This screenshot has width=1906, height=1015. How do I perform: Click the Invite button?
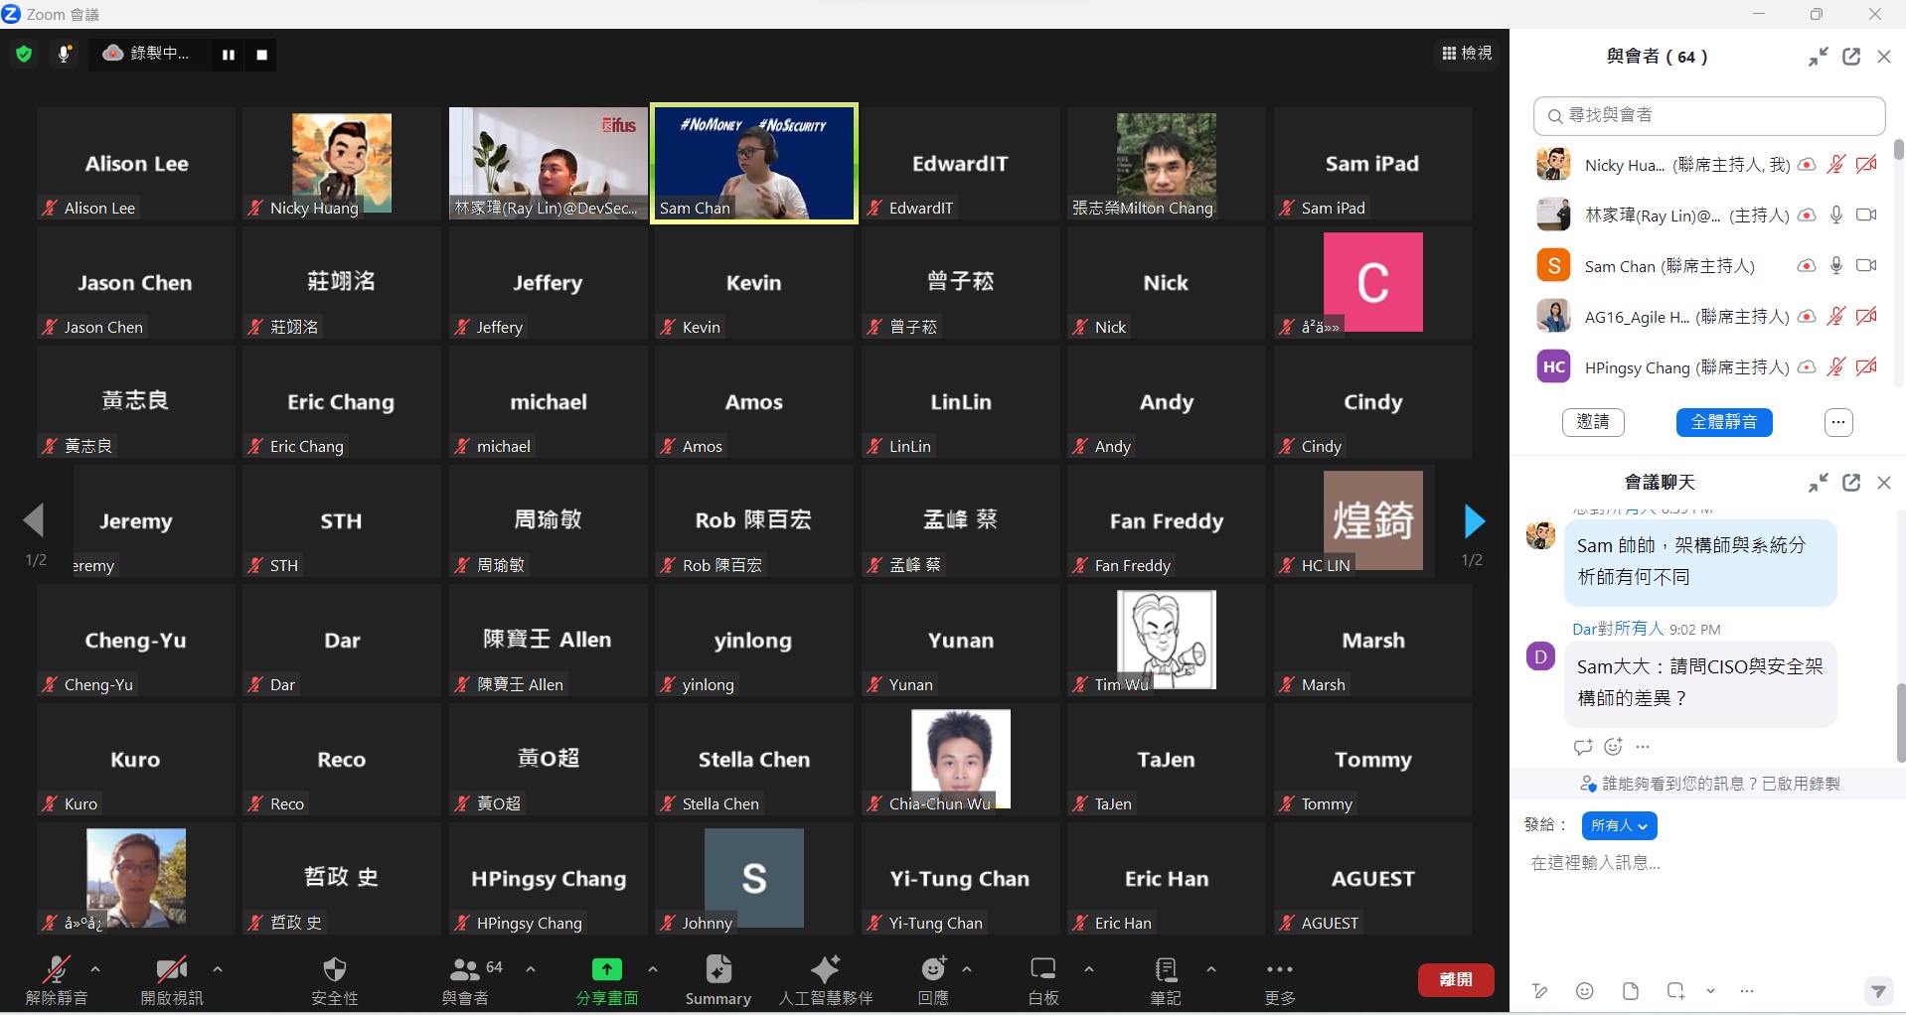1592,422
